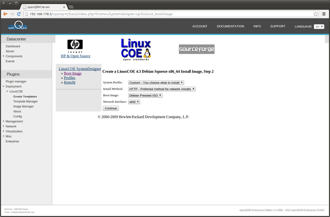The width and height of the screenshot is (330, 217).
Task: Bookmark page with star icon
Action: coord(316,14)
